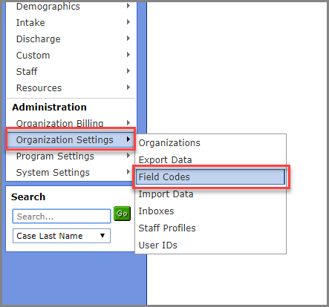This screenshot has height=307, width=329.
Task: Open User IDs submenu entry
Action: [x=210, y=245]
